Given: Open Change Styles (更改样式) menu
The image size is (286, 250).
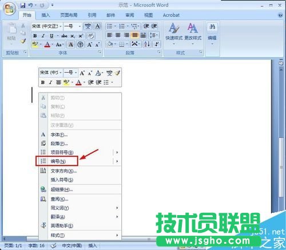Looking at the screenshot, I should 193,34.
